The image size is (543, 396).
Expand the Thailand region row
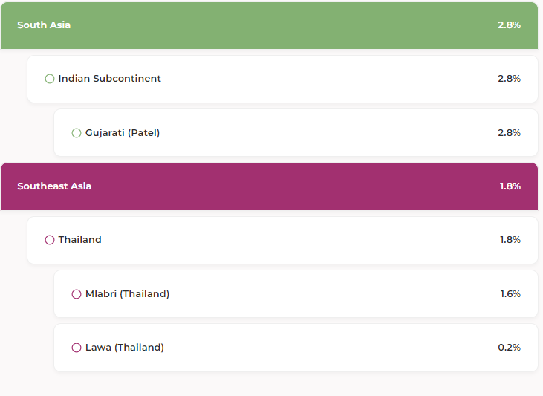coord(282,240)
